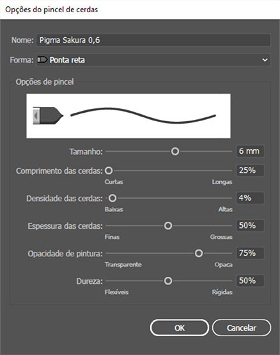Image resolution: width=280 pixels, height=355 pixels.
Task: Click the Densidade das cerdas 4% field
Action: (x=250, y=198)
